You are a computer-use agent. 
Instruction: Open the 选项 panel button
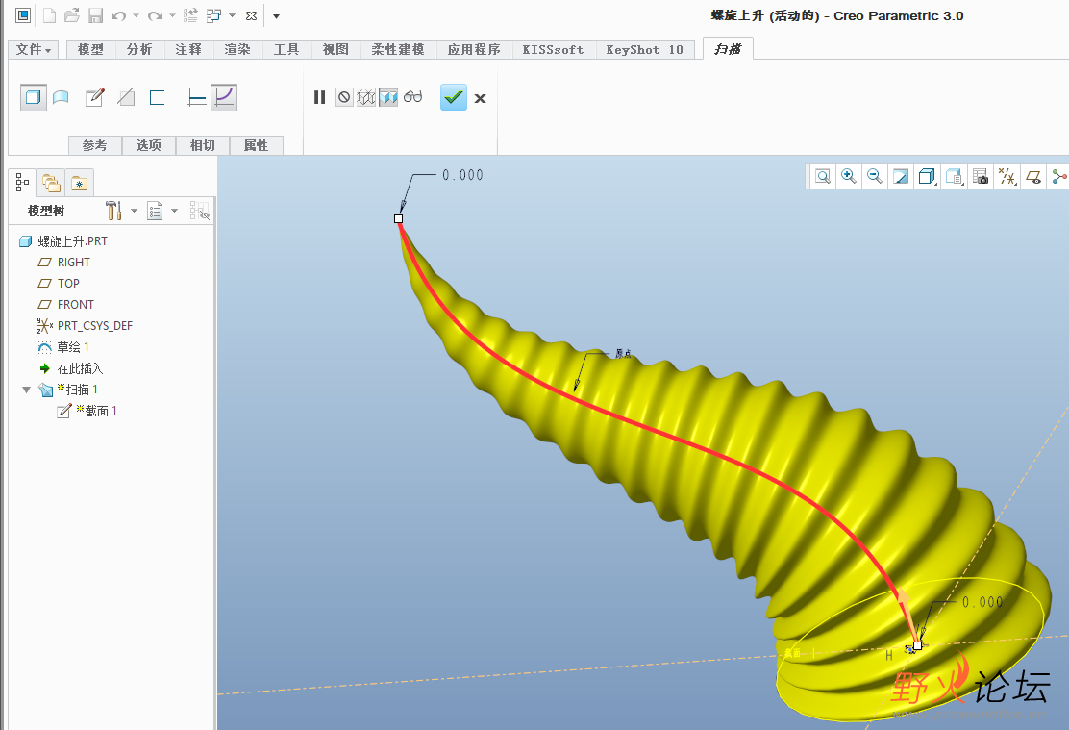pyautogui.click(x=148, y=145)
